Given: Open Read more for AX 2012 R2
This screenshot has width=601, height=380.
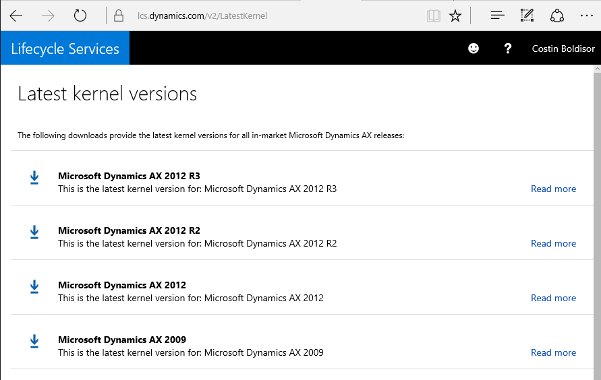Looking at the screenshot, I should (x=553, y=244).
